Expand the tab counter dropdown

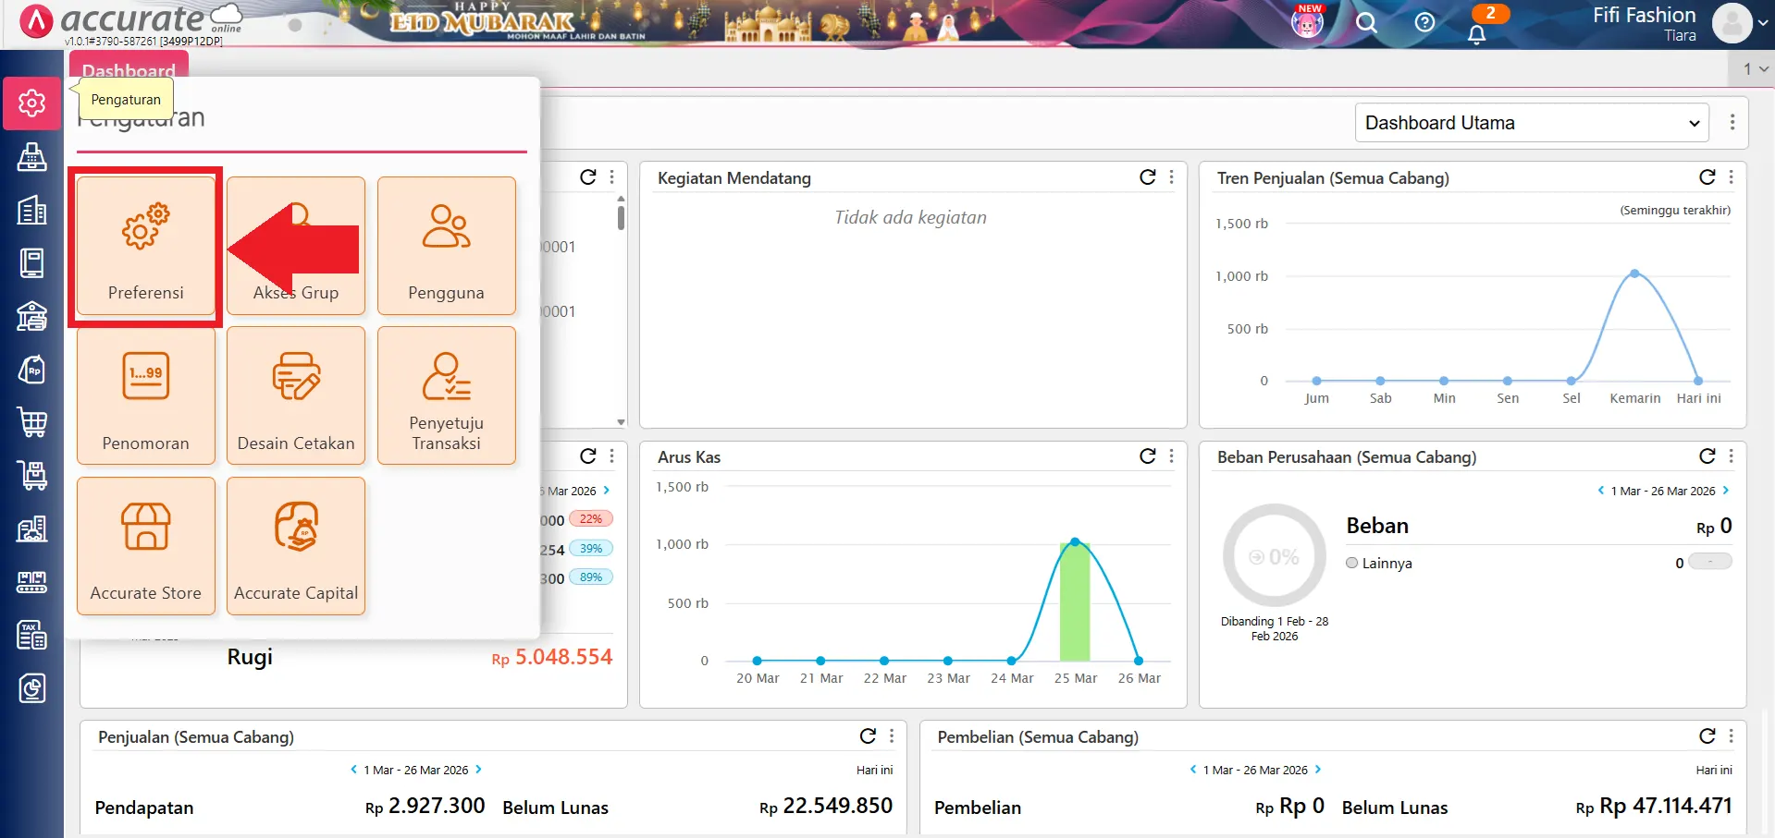click(1755, 69)
